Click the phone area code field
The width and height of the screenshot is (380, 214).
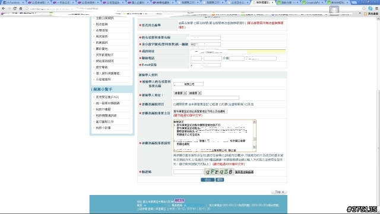click(196, 58)
